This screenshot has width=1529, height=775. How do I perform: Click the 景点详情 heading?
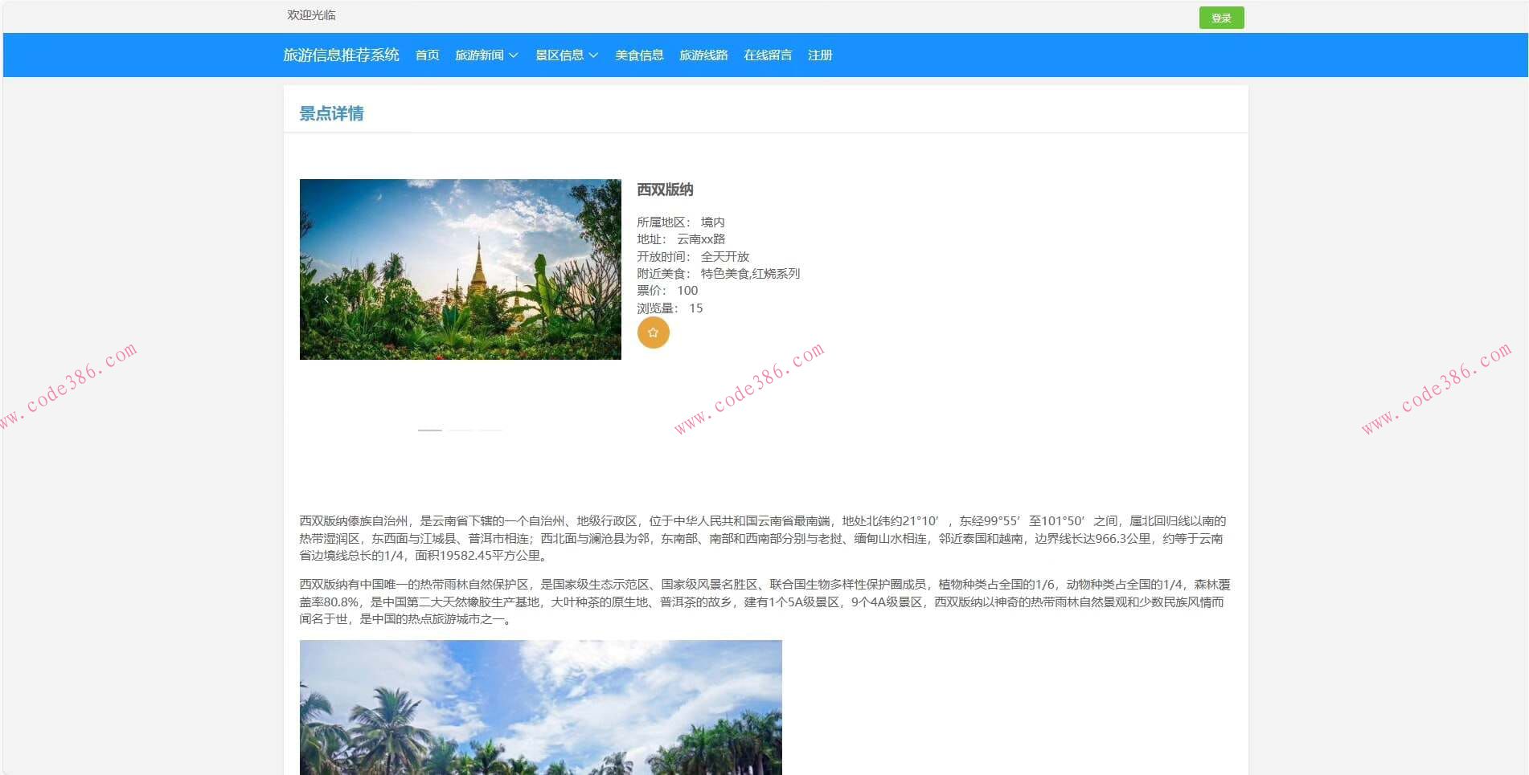point(330,113)
